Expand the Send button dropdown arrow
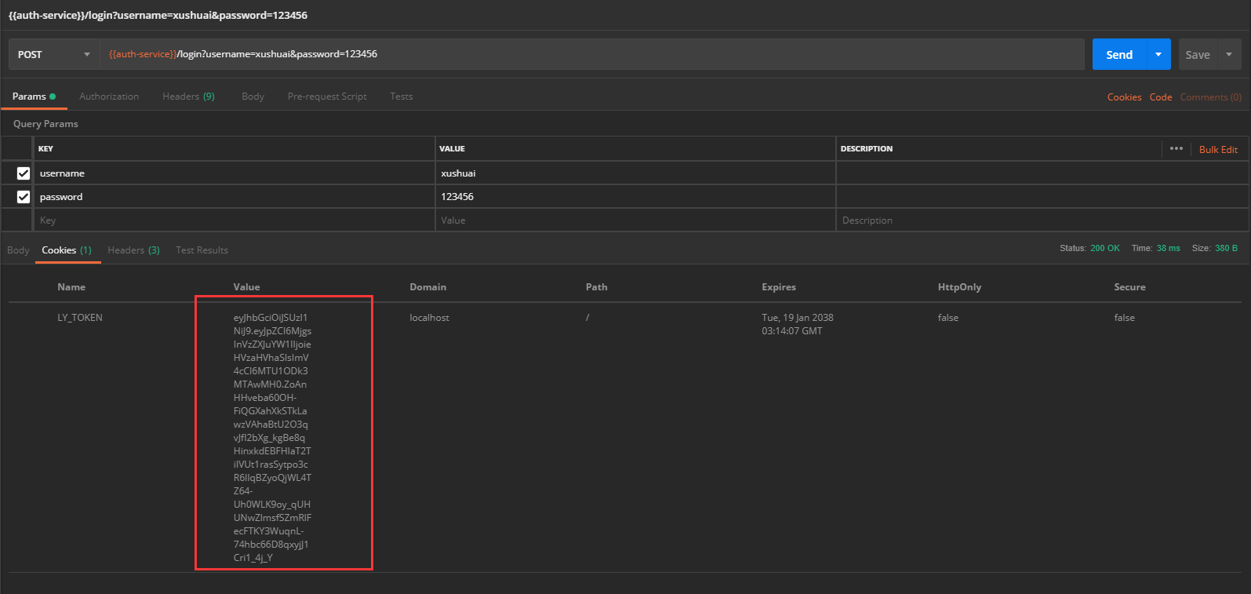Viewport: 1251px width, 594px height. click(1158, 54)
